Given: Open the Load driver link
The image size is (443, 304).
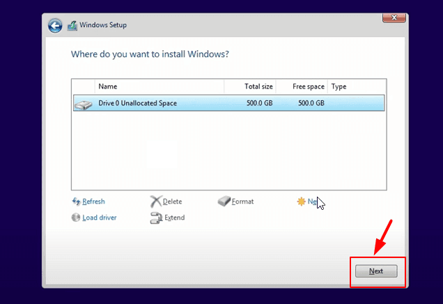Looking at the screenshot, I should coord(100,218).
